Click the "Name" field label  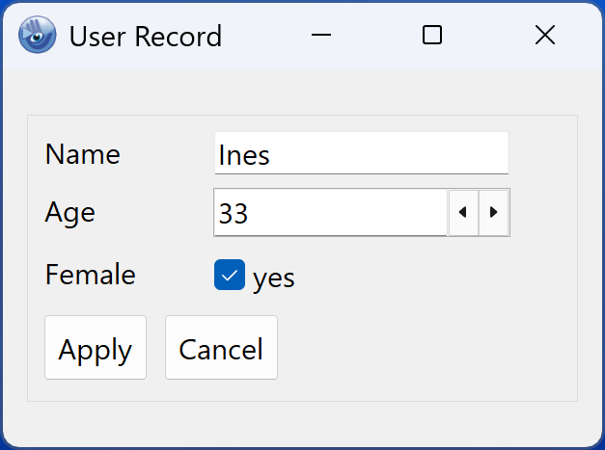click(x=83, y=154)
